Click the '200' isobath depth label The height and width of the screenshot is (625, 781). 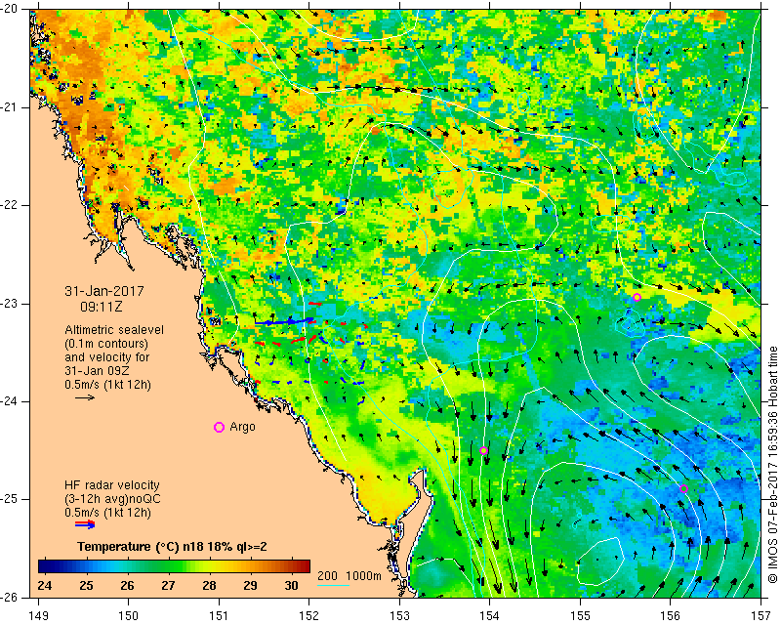[x=328, y=575]
